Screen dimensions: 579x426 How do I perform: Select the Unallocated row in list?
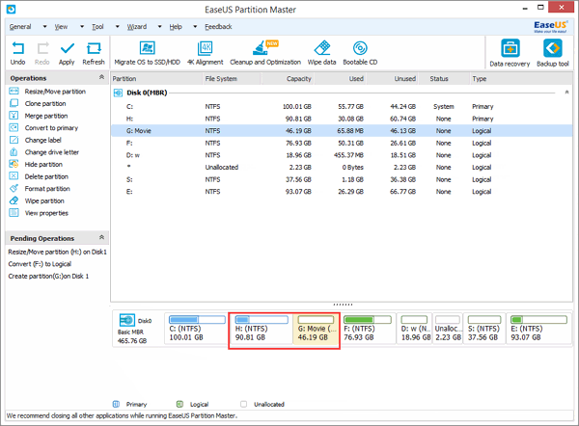[342, 168]
